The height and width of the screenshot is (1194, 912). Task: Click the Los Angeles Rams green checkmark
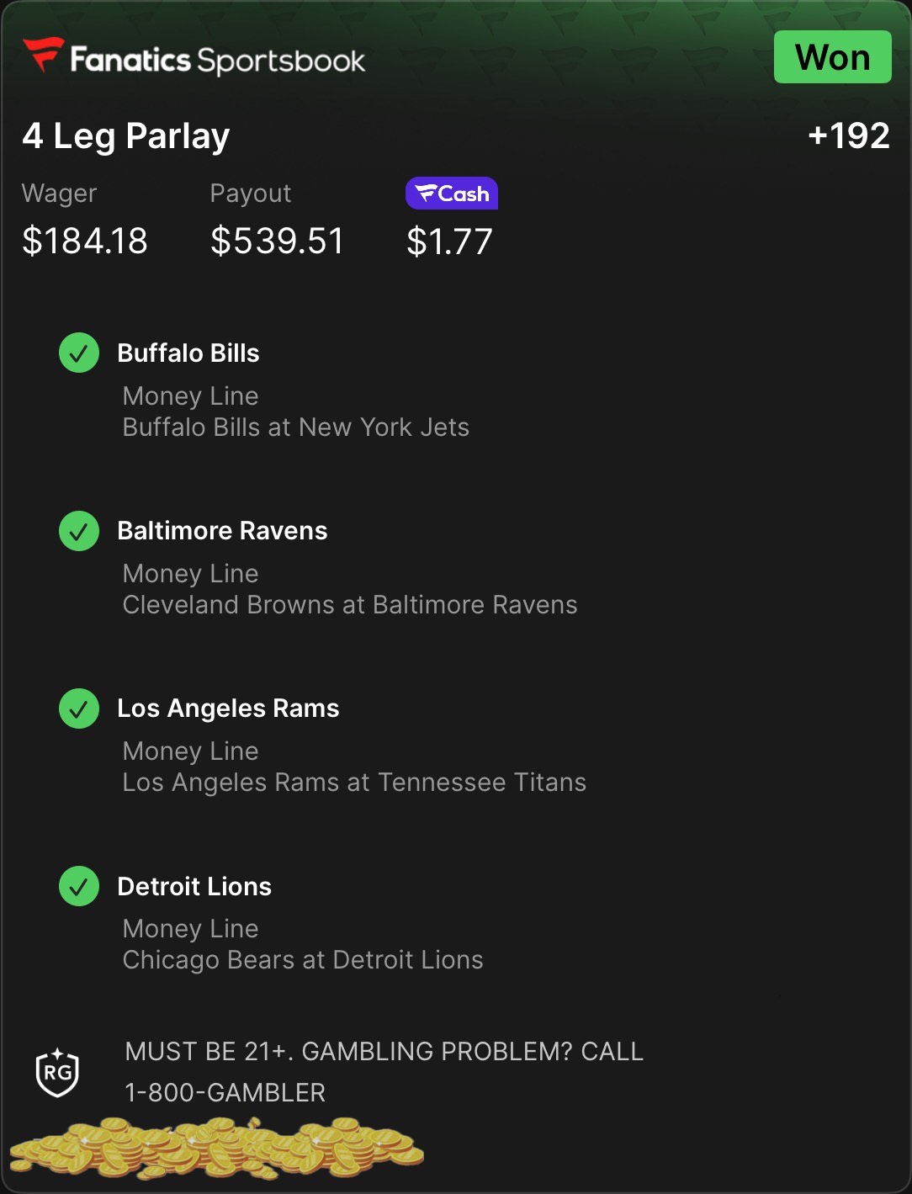coord(79,708)
